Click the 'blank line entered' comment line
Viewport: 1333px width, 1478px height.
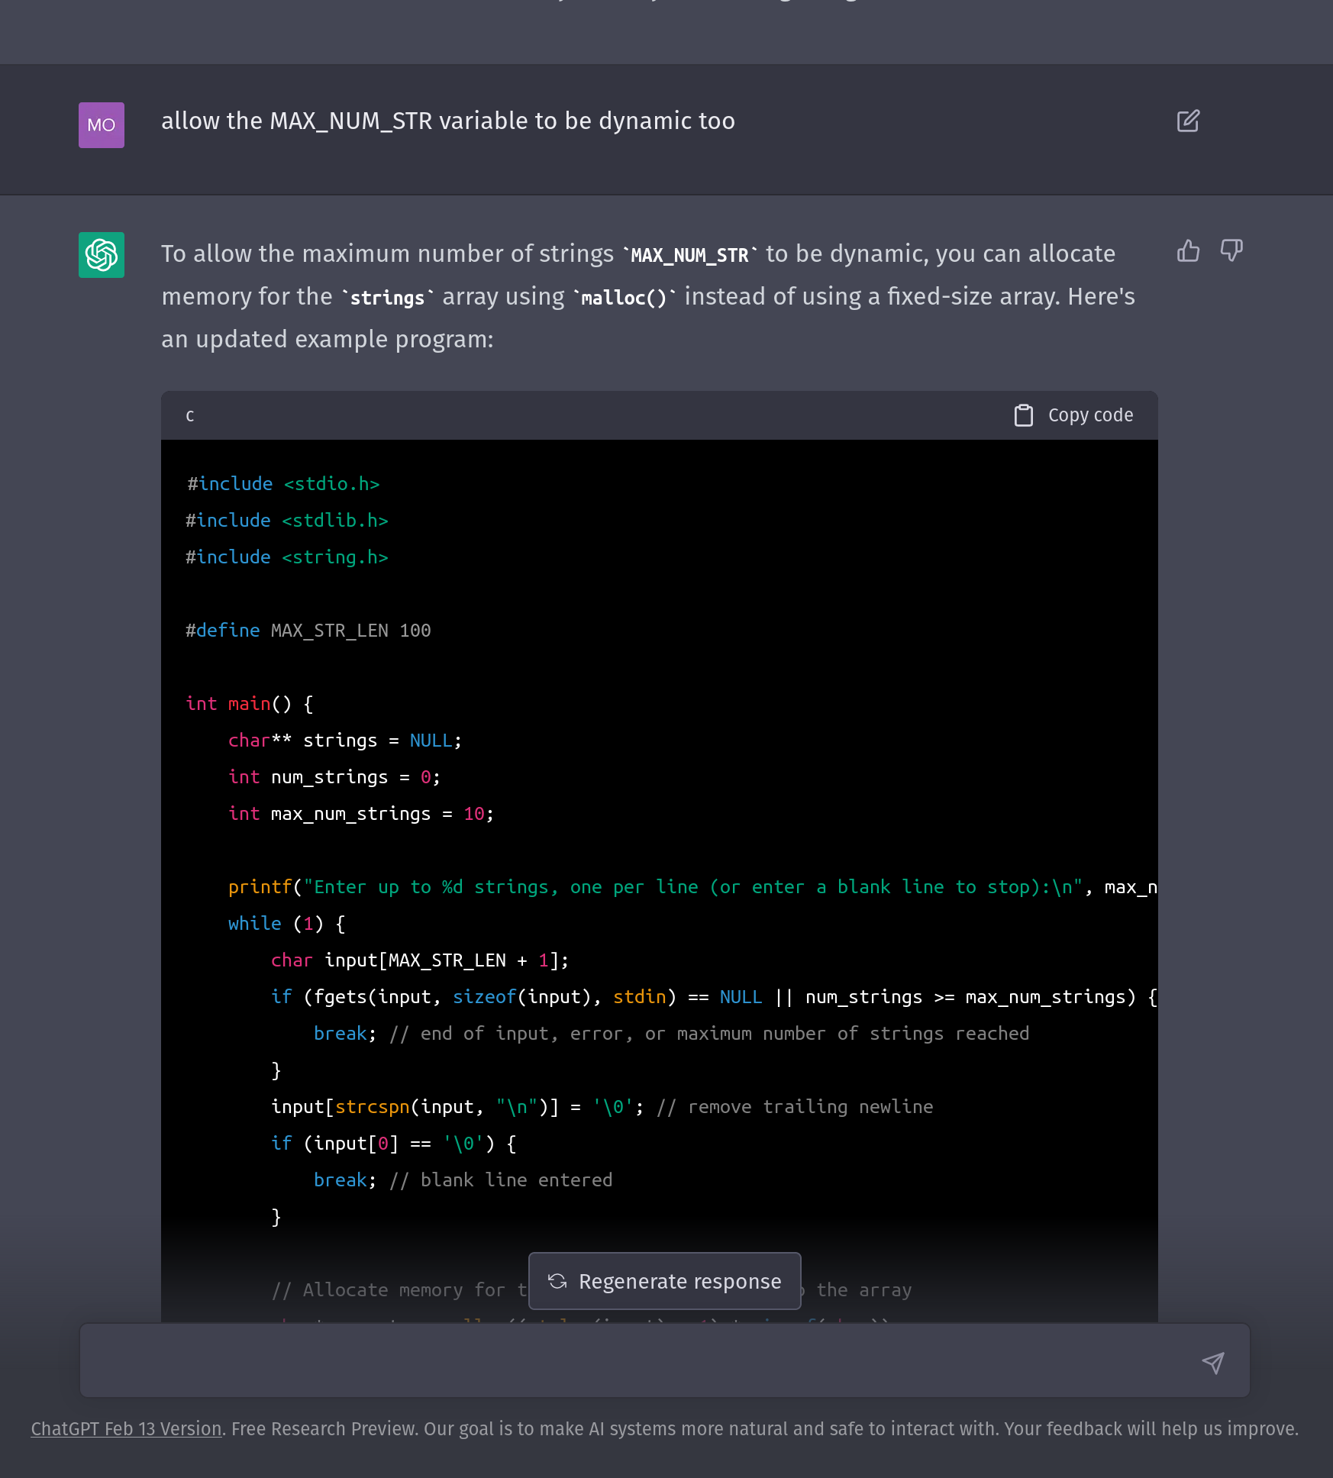click(463, 1180)
